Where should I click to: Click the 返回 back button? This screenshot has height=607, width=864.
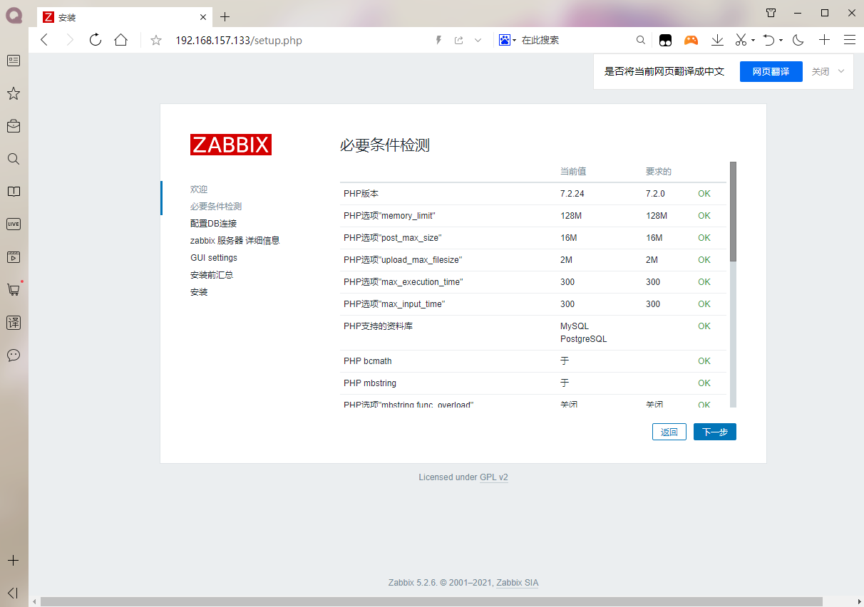coord(669,432)
